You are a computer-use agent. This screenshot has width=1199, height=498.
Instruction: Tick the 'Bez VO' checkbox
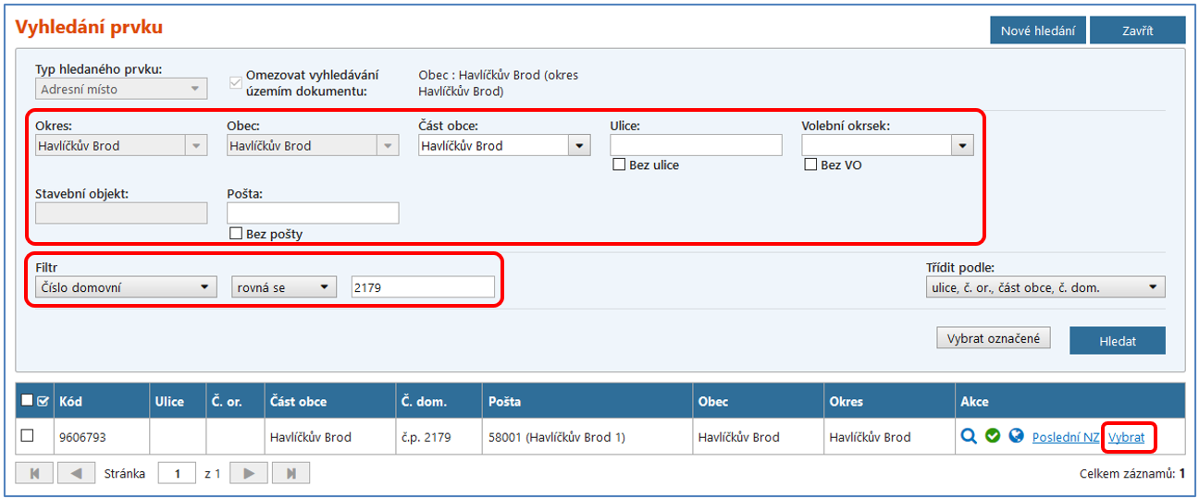(810, 165)
